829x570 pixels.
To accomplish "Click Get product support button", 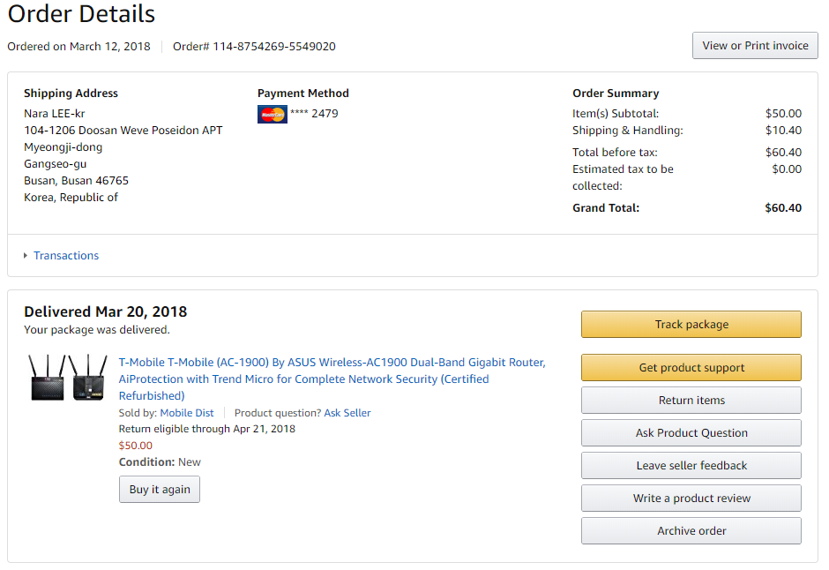I will pos(691,368).
